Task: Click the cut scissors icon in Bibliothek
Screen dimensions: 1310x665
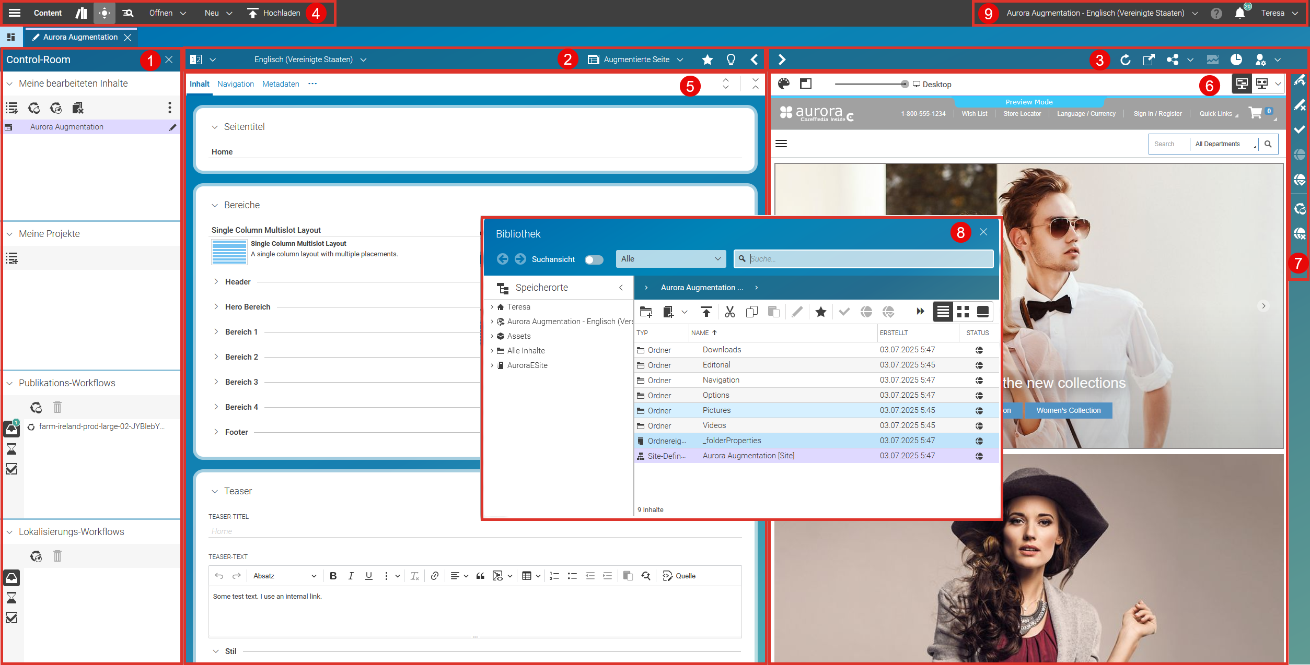Action: (729, 312)
